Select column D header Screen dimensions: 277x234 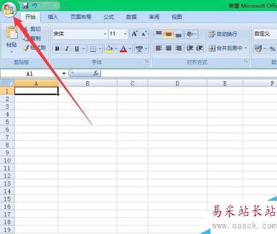[x=177, y=84]
